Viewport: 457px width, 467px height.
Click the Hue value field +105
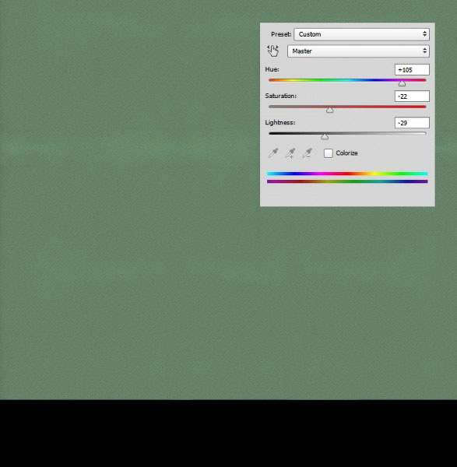click(x=412, y=70)
